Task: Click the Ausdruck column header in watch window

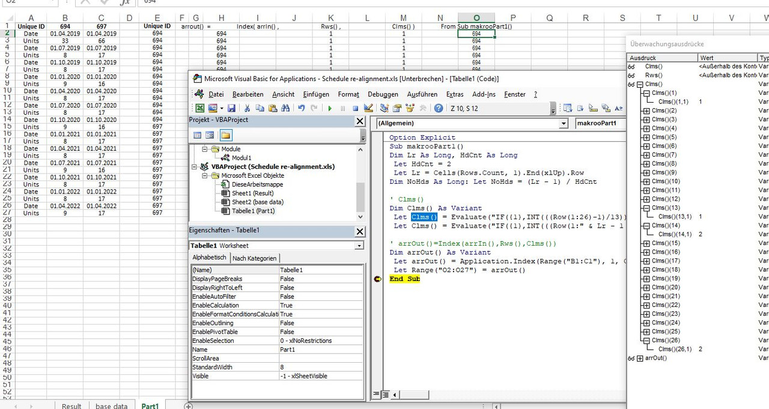Action: click(662, 58)
